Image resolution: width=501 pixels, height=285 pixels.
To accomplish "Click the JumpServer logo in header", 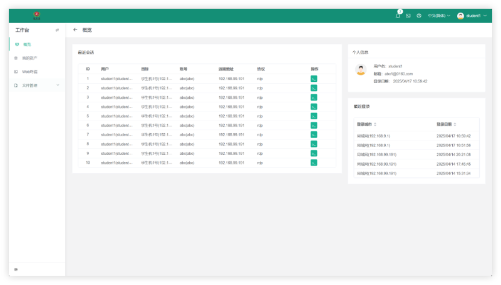I will point(37,14).
